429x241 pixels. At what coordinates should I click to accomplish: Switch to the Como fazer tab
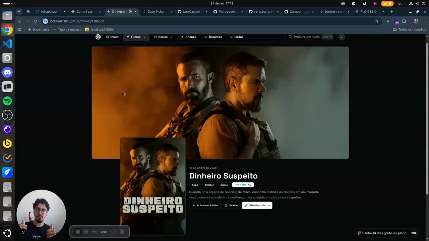86,11
